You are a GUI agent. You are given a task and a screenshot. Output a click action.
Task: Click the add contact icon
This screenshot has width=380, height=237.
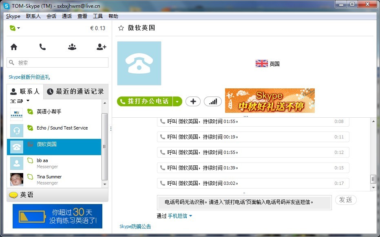(x=101, y=47)
